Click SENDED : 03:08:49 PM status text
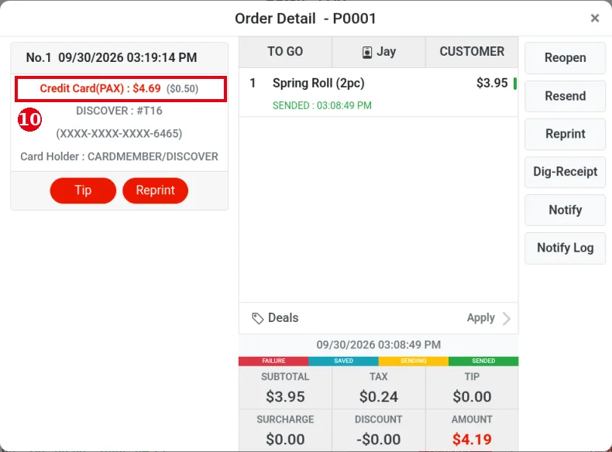The height and width of the screenshot is (452, 612). 322,106
